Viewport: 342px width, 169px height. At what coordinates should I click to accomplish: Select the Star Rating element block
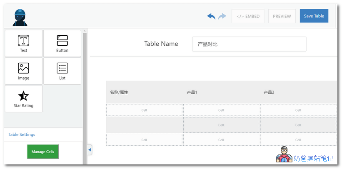point(24,98)
